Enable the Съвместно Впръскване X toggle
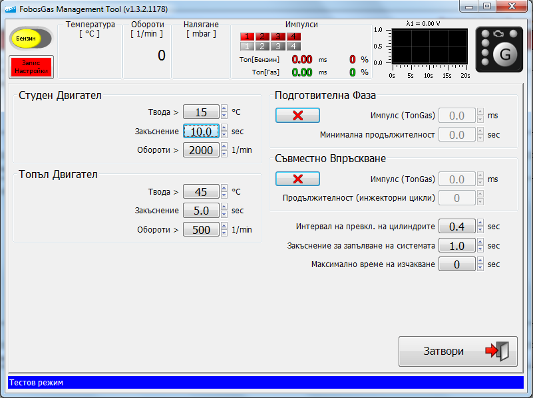This screenshot has height=398, width=533. [297, 179]
